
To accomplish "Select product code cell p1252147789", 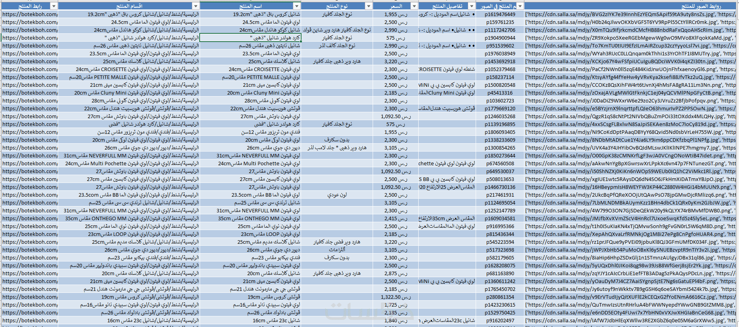I will 500,210.
